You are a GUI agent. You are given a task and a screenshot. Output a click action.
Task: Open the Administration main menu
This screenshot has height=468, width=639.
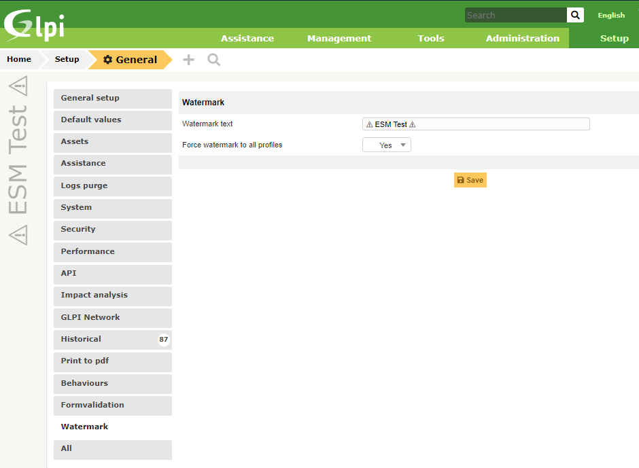[x=523, y=38]
